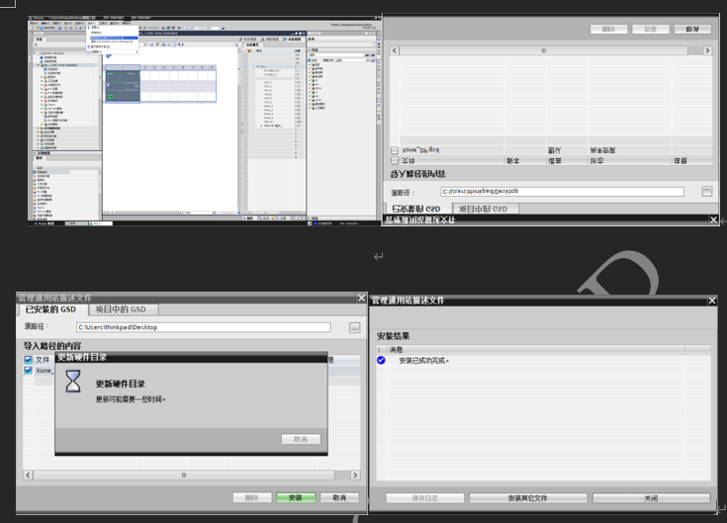The height and width of the screenshot is (523, 727).
Task: Click the left scroll arrow of the file list
Action: [x=28, y=476]
